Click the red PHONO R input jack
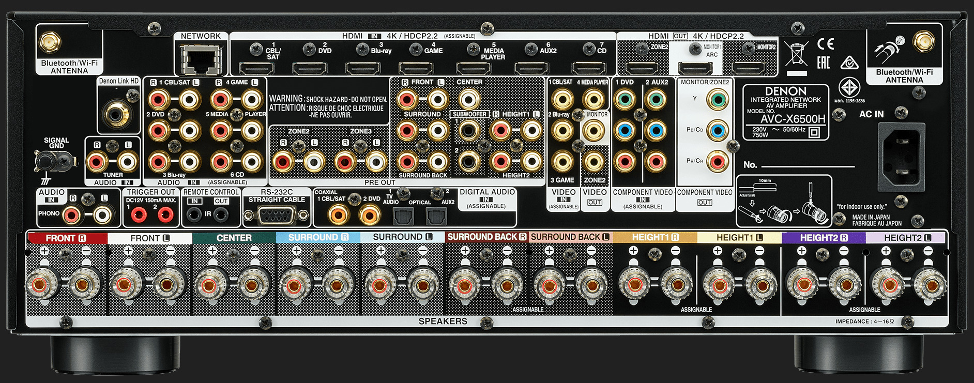 tap(71, 215)
